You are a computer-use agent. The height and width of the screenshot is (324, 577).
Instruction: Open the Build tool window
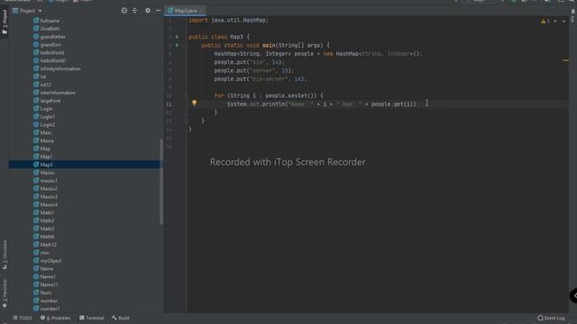click(121, 318)
